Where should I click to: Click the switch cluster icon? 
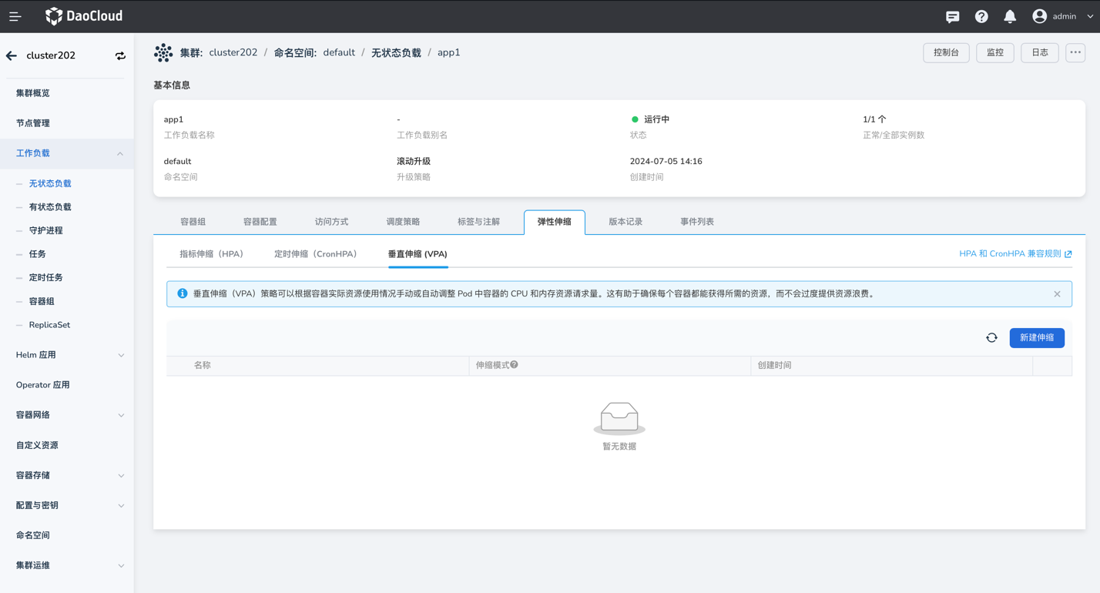tap(120, 55)
